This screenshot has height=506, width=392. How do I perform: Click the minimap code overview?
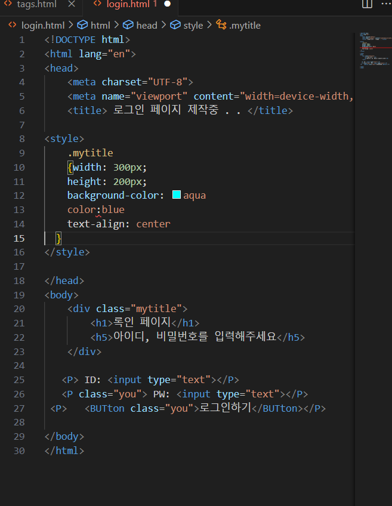click(374, 50)
